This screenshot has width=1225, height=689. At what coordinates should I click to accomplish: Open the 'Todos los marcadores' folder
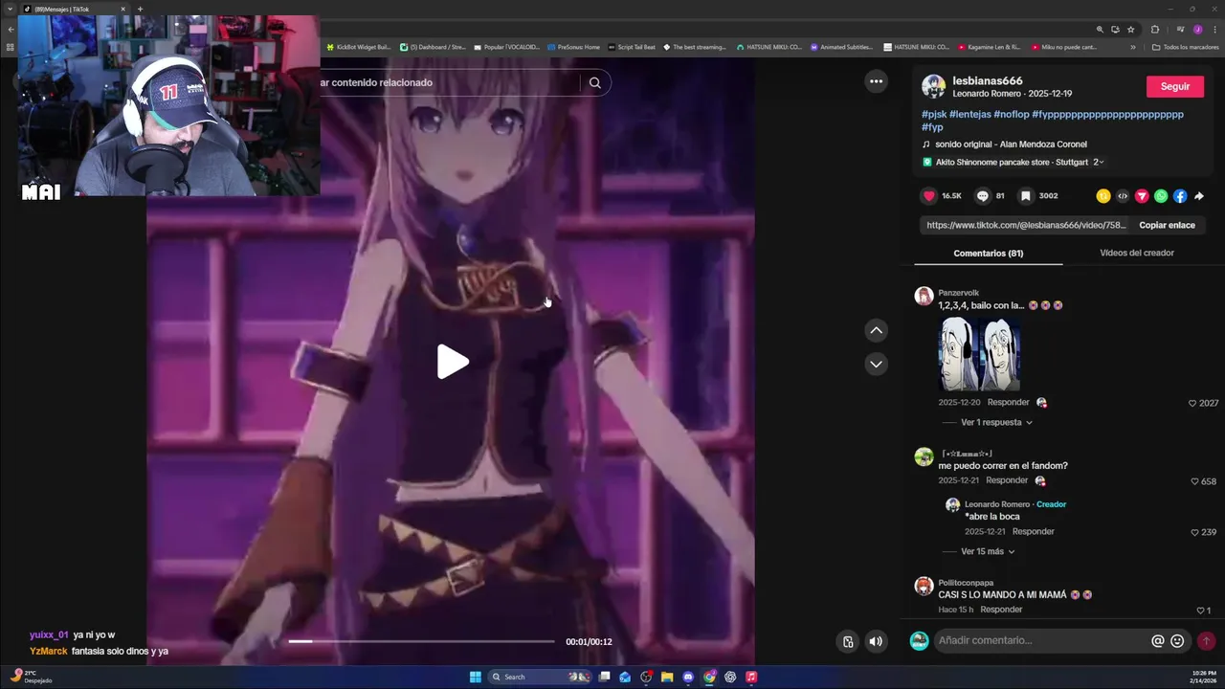(x=1185, y=47)
